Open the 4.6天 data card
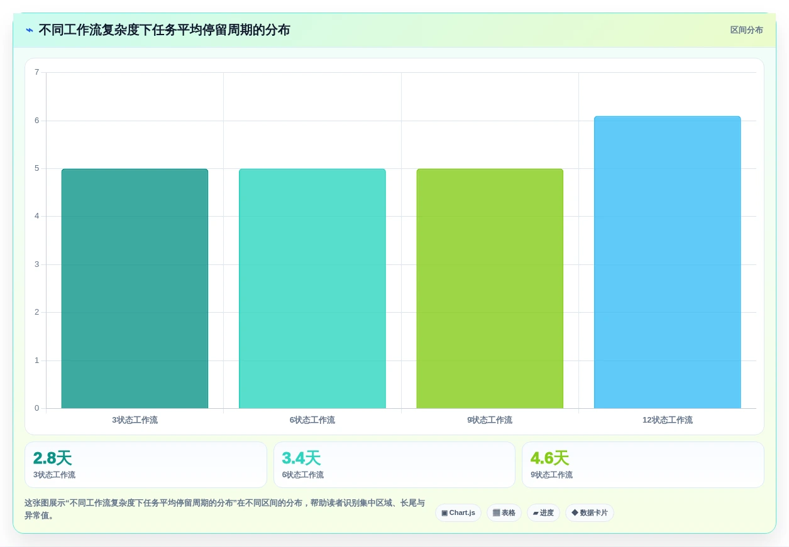 click(643, 465)
